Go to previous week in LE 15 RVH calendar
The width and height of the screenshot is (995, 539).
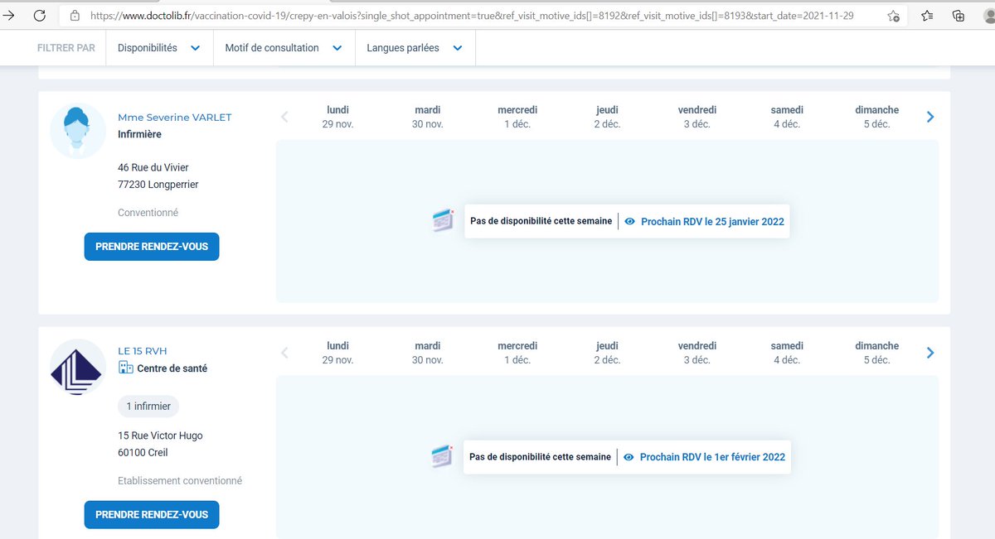pos(284,353)
